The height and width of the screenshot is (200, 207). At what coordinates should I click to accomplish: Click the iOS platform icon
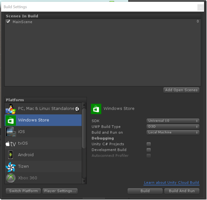pos(11,132)
